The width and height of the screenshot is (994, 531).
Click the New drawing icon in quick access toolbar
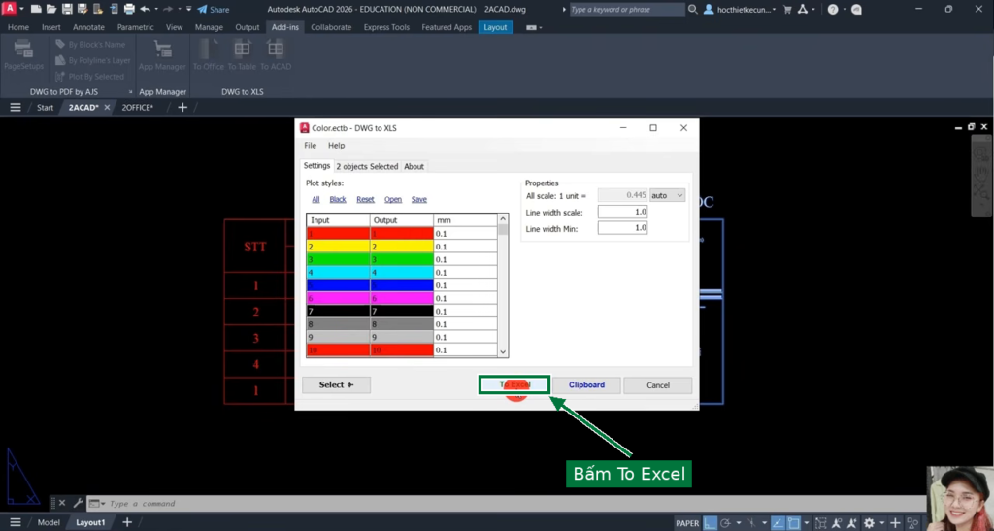[x=36, y=9]
